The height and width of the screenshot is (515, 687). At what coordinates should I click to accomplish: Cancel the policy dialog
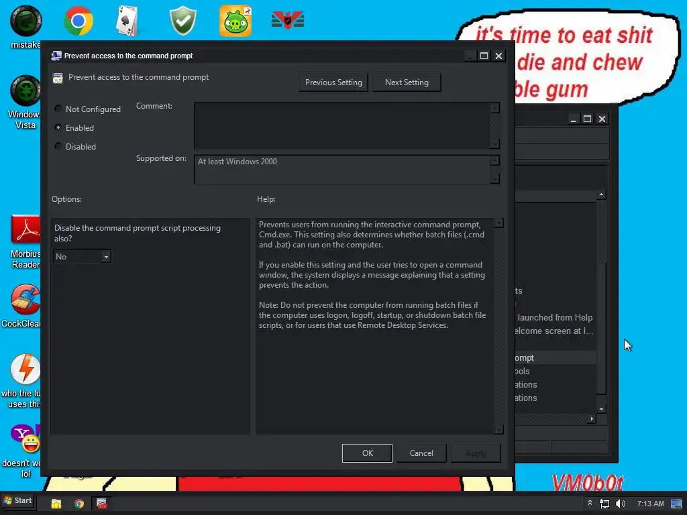point(421,453)
